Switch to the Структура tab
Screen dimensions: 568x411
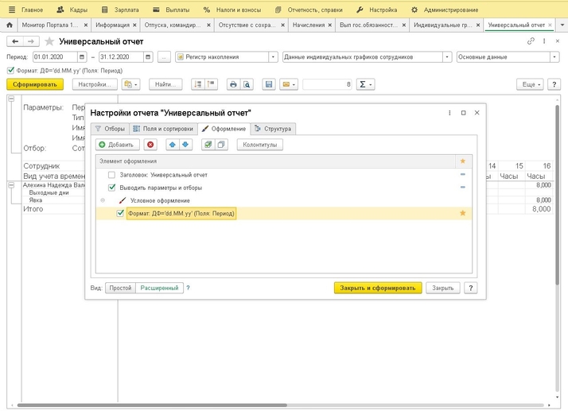coord(273,128)
